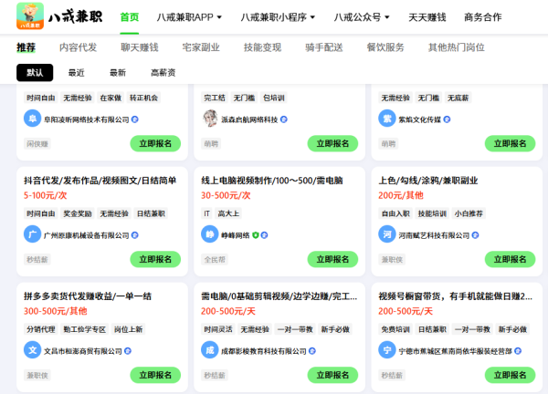The height and width of the screenshot is (394, 548).
Task: Choose the 高薪资 sort option
Action: (163, 73)
